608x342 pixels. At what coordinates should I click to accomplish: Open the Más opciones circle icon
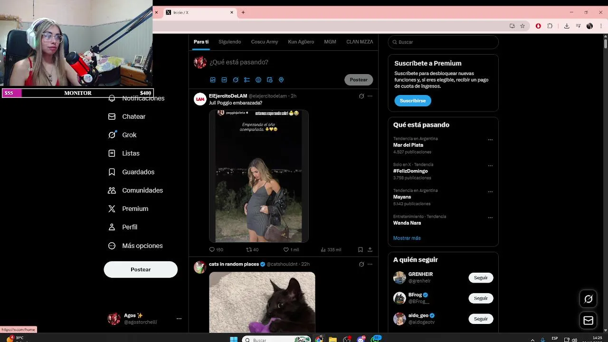112,246
